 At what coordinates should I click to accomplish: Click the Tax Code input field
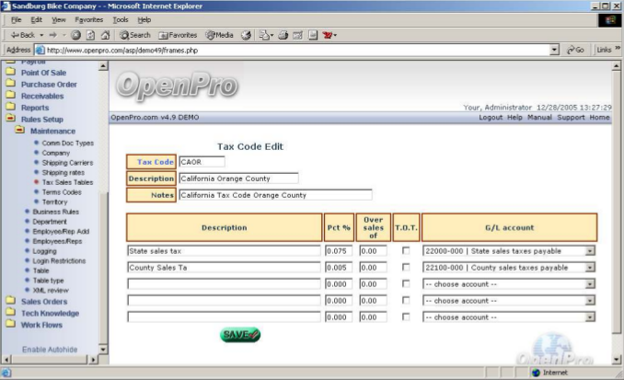[x=202, y=162]
